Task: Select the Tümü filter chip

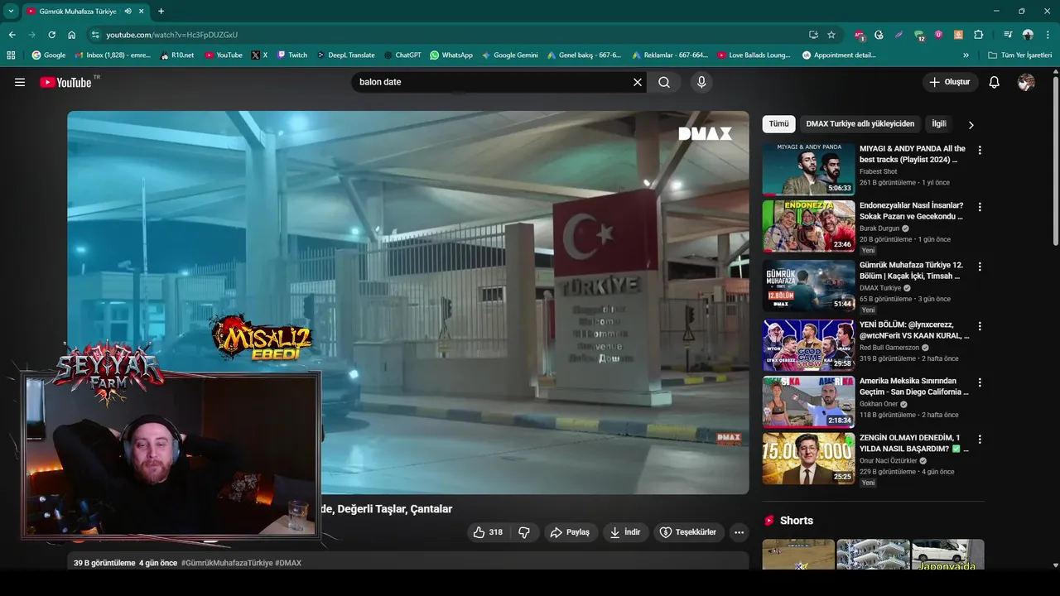Action: (x=778, y=124)
